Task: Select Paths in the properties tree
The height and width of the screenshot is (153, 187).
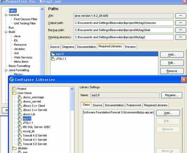Action: click(x=12, y=10)
